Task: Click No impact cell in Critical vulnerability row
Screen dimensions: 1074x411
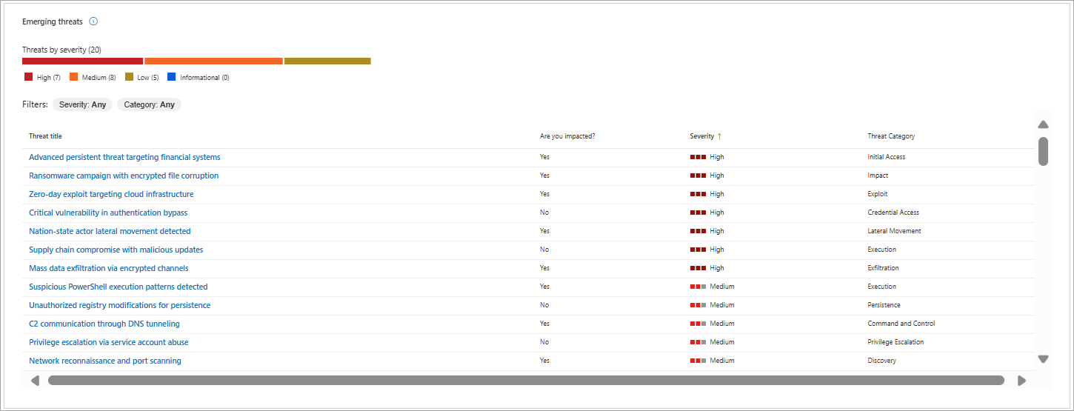Action: pyautogui.click(x=544, y=213)
